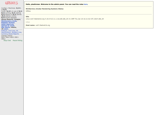Click Stop Chat

click(7, 41)
